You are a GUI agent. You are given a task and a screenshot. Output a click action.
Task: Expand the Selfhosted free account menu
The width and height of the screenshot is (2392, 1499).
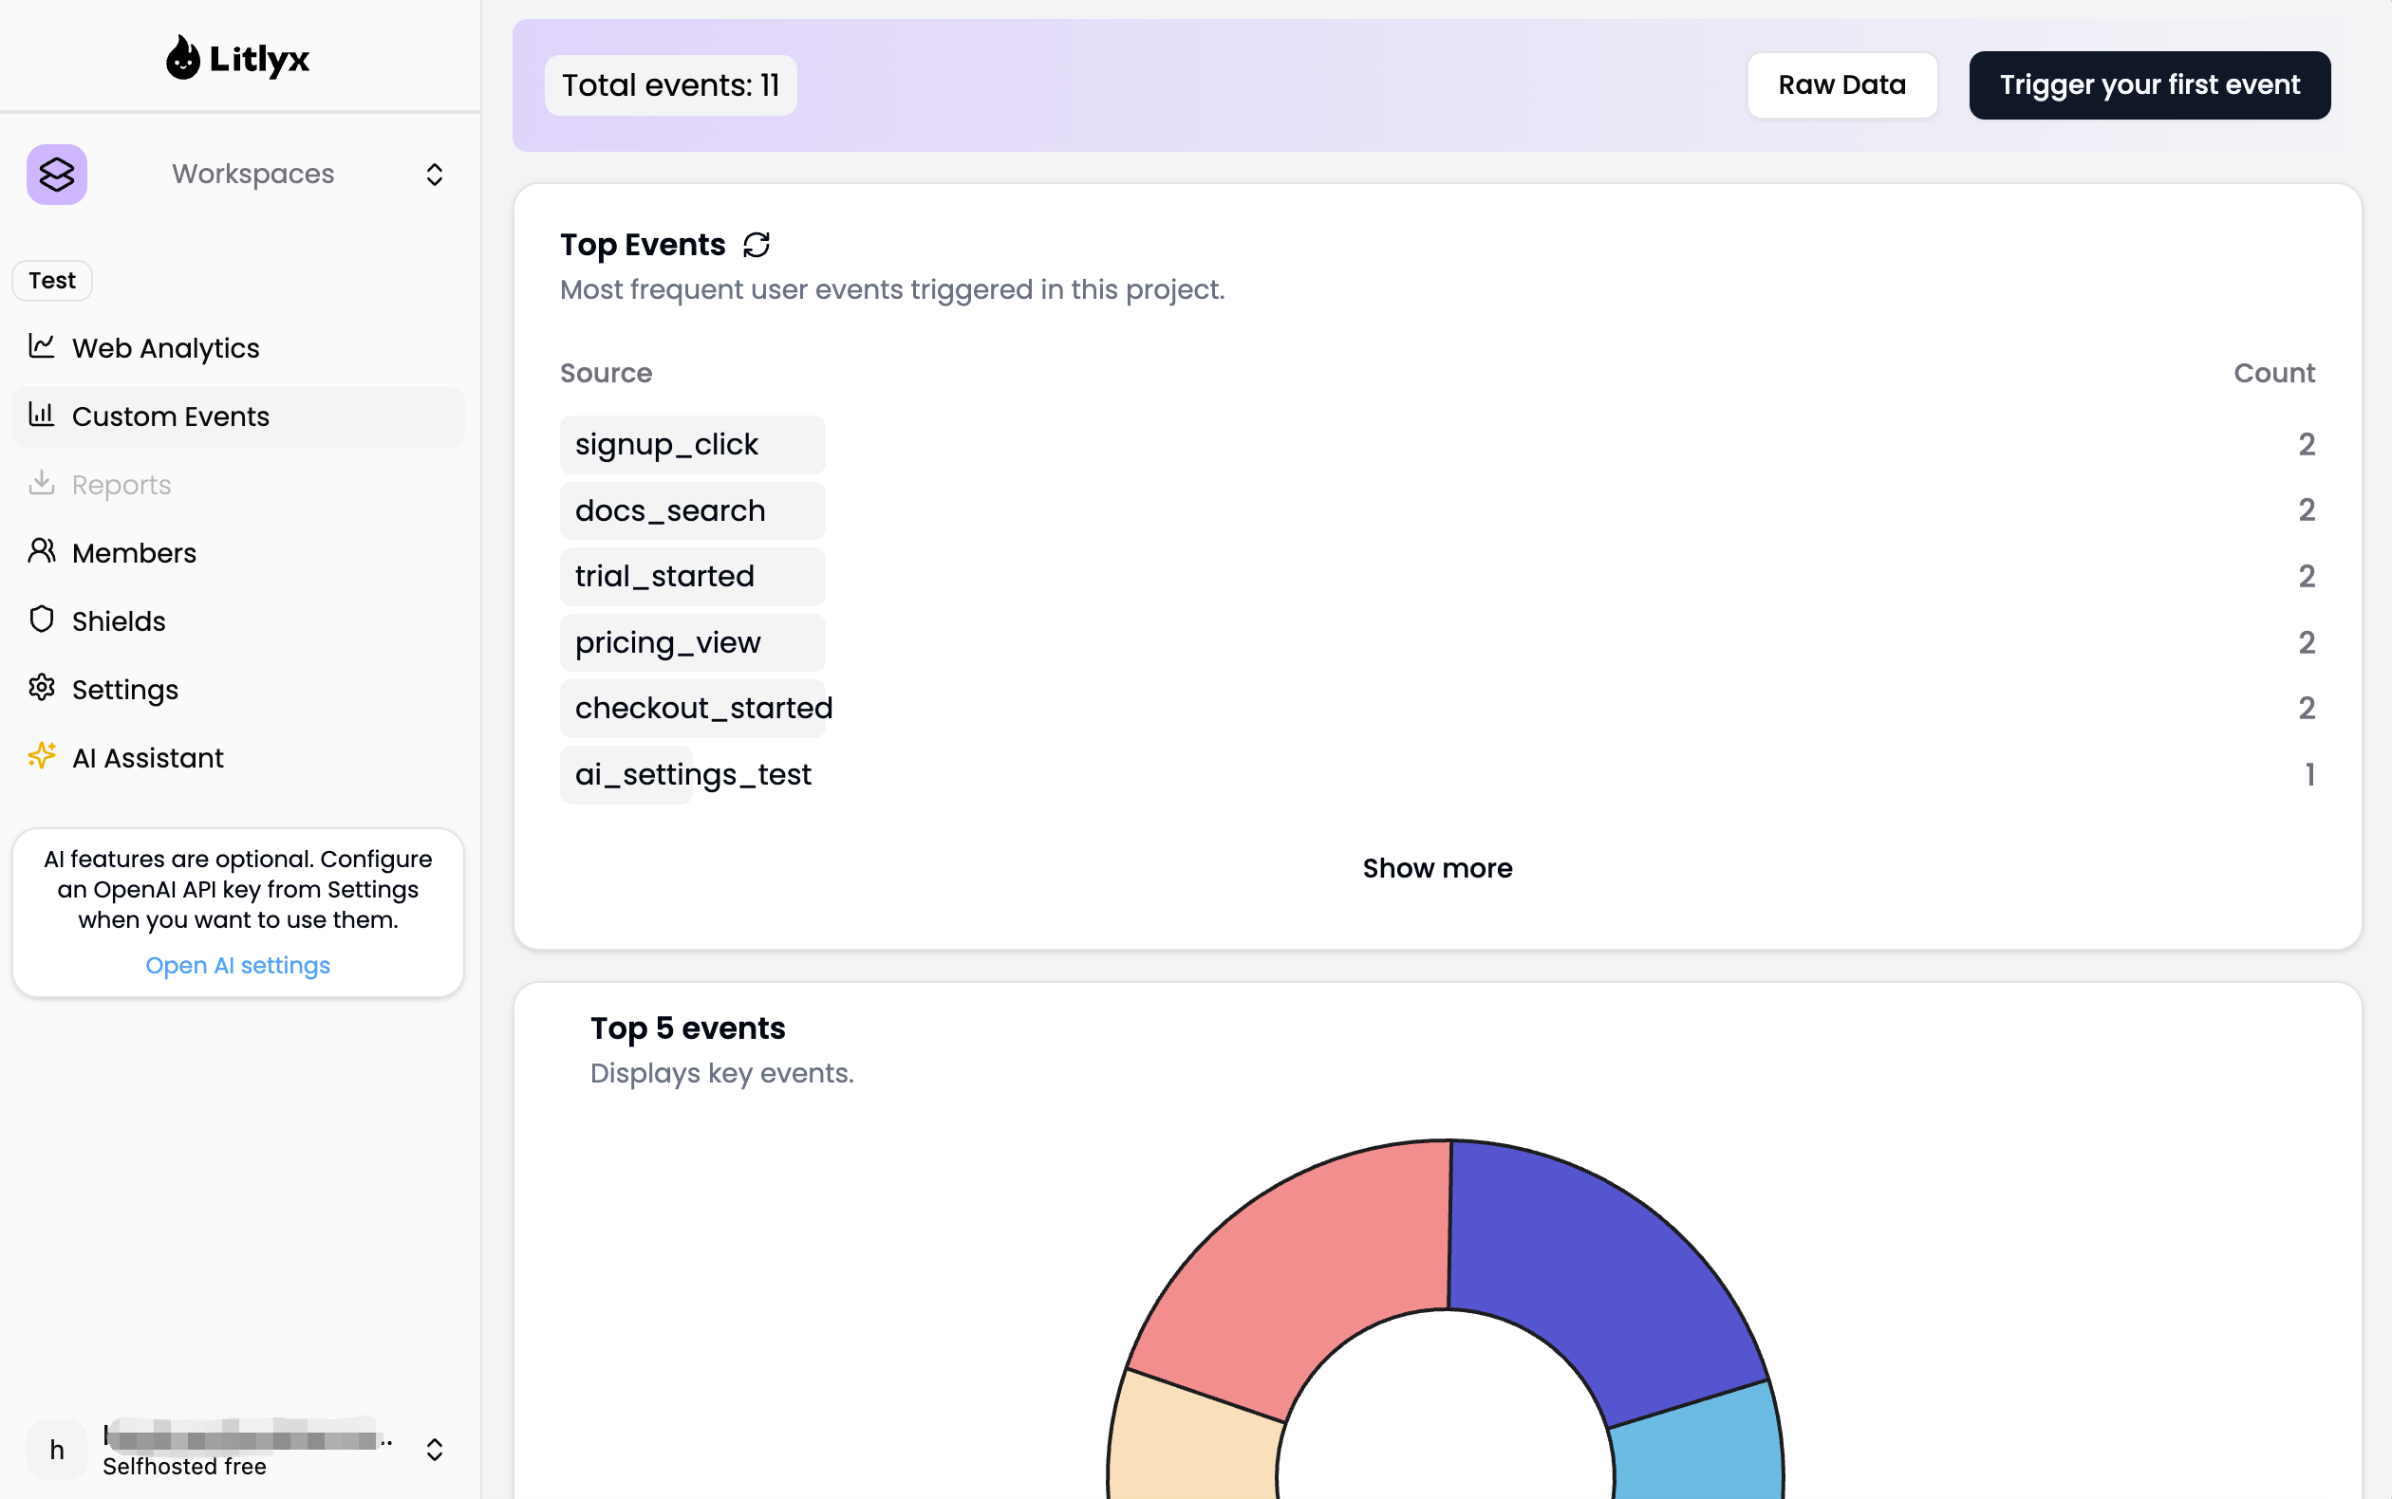435,1450
